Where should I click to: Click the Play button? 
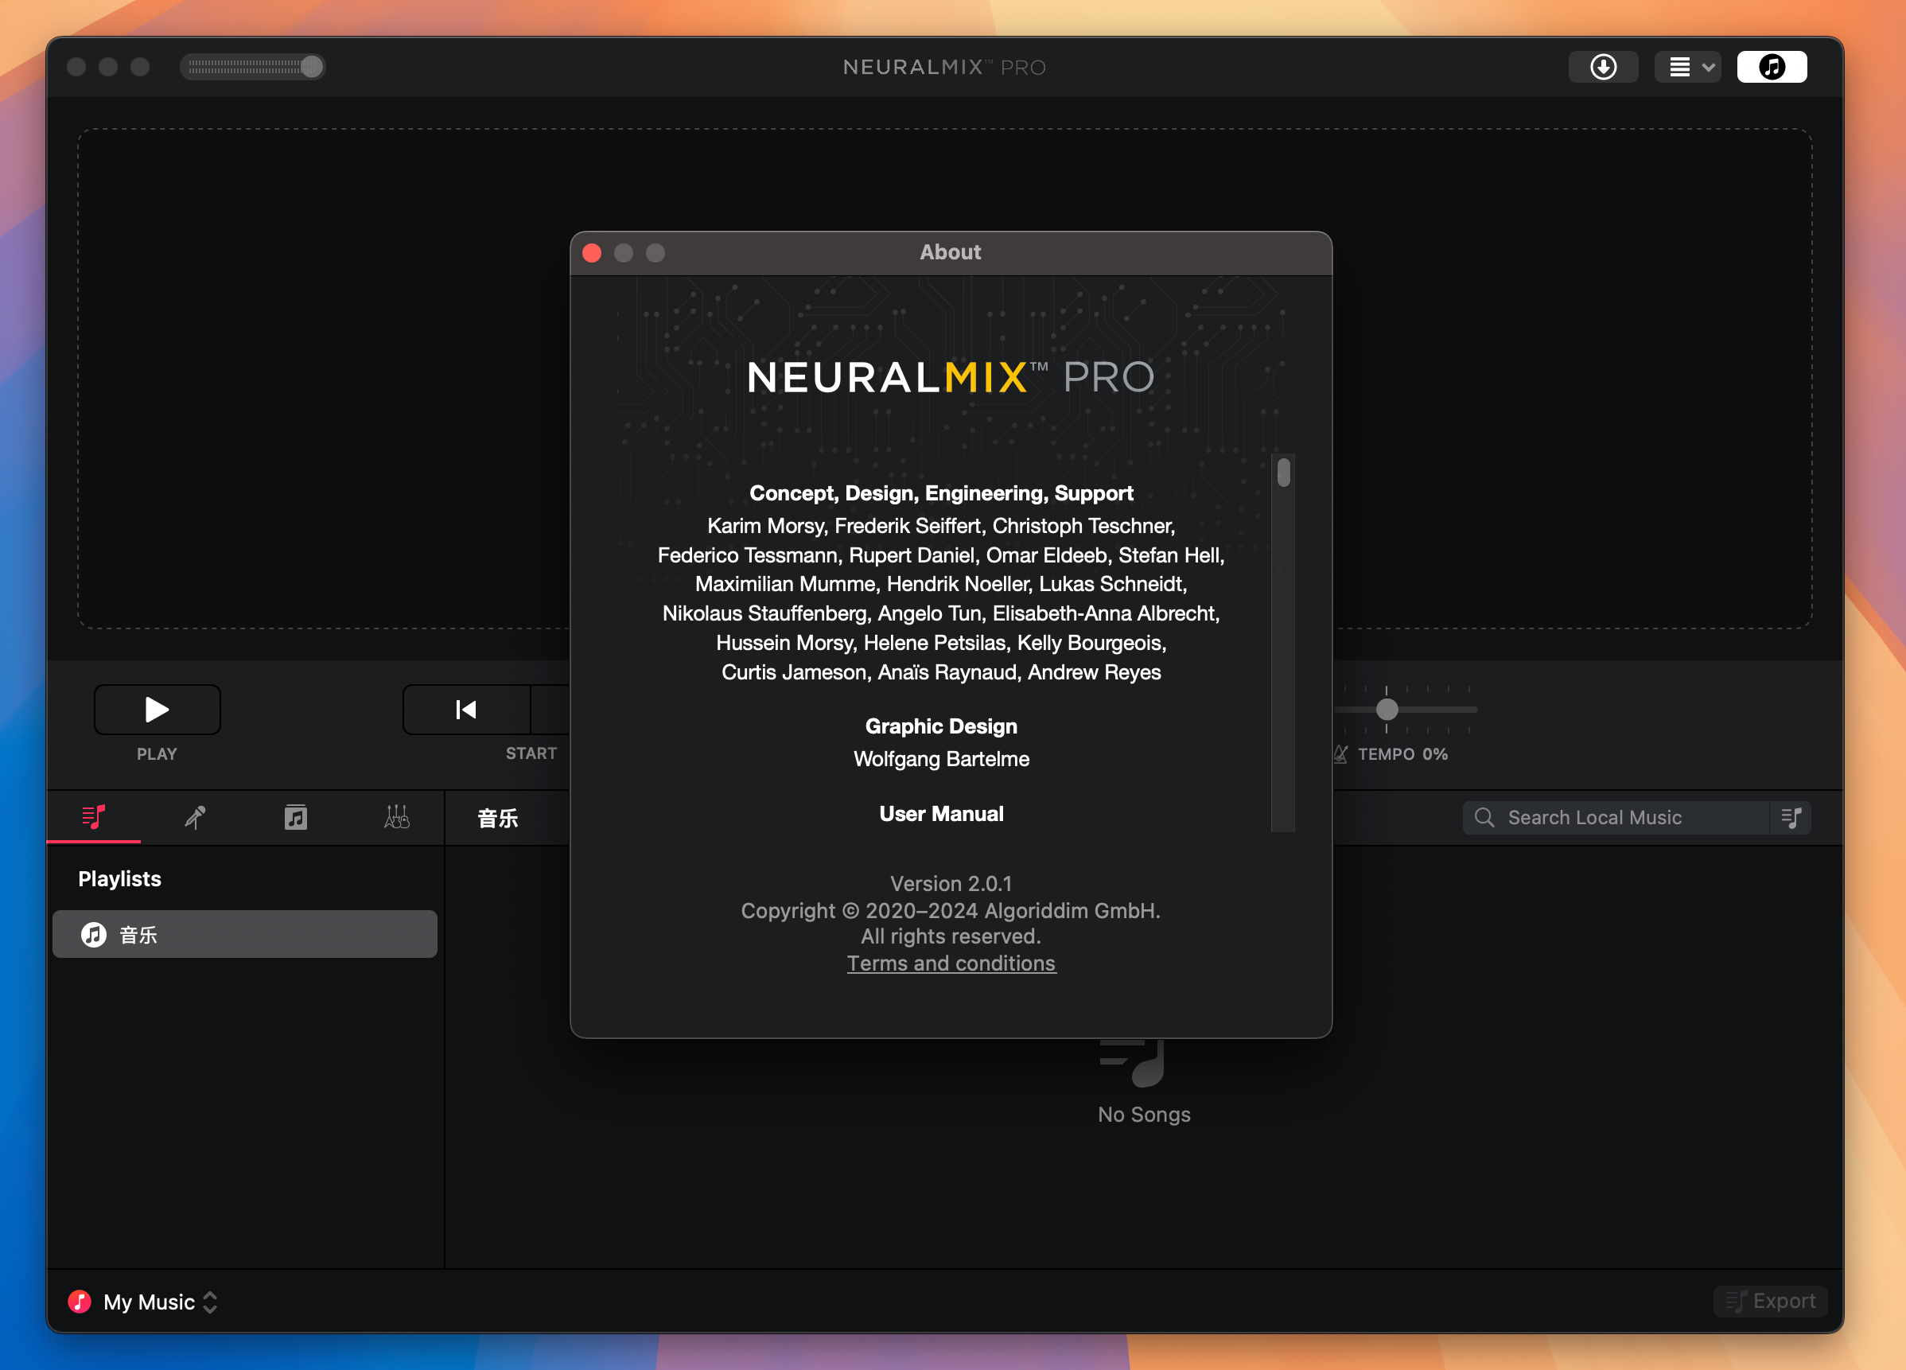(x=158, y=710)
